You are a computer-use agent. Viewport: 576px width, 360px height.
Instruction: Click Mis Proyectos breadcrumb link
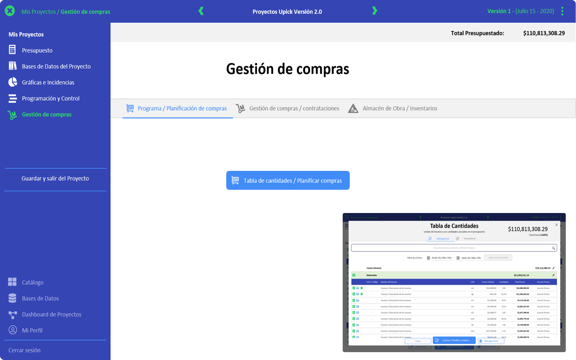[38, 12]
